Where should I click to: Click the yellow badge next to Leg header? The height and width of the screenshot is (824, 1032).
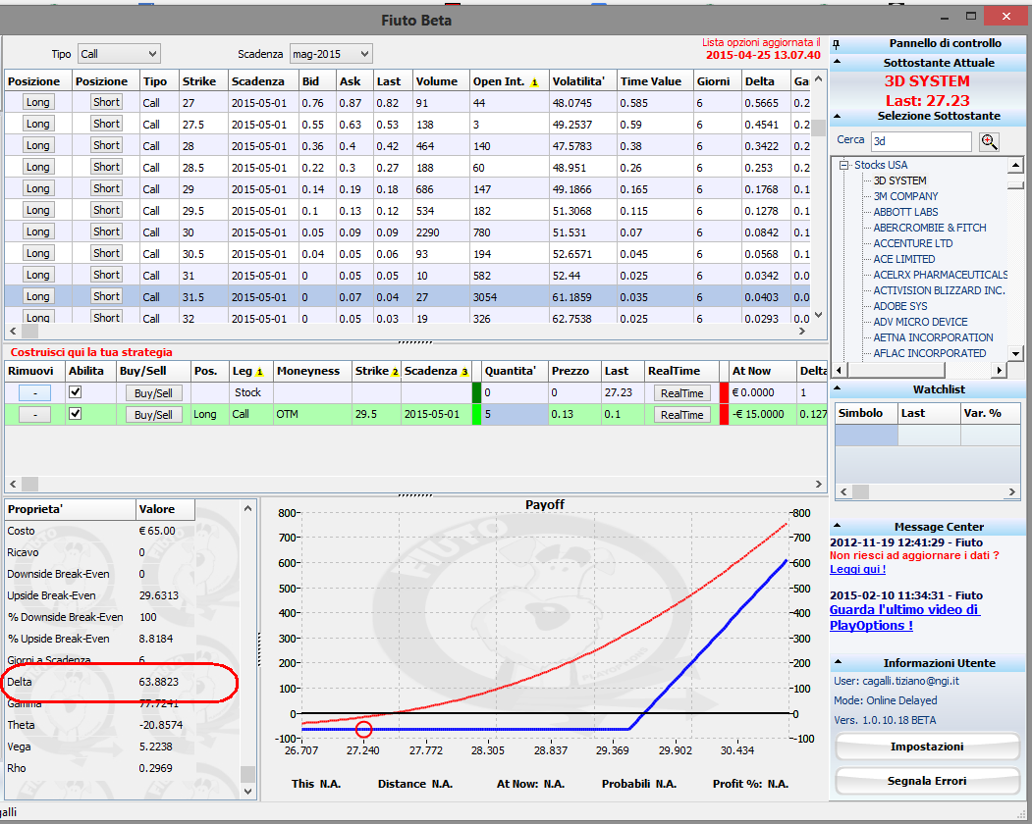point(259,372)
